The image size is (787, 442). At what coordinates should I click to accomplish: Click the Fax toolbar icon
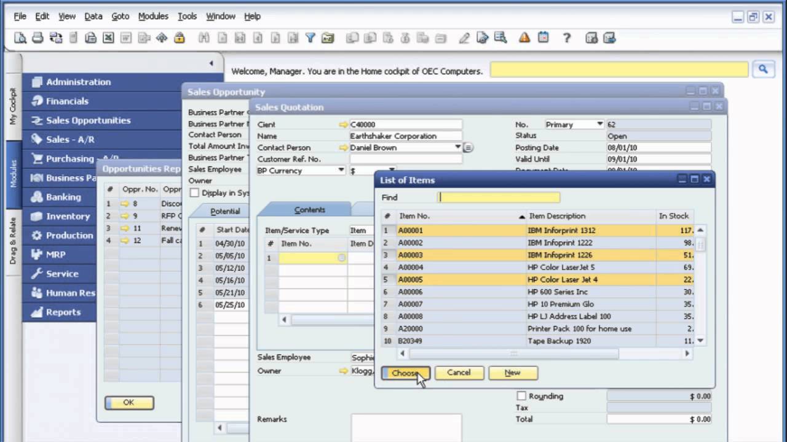click(x=90, y=38)
